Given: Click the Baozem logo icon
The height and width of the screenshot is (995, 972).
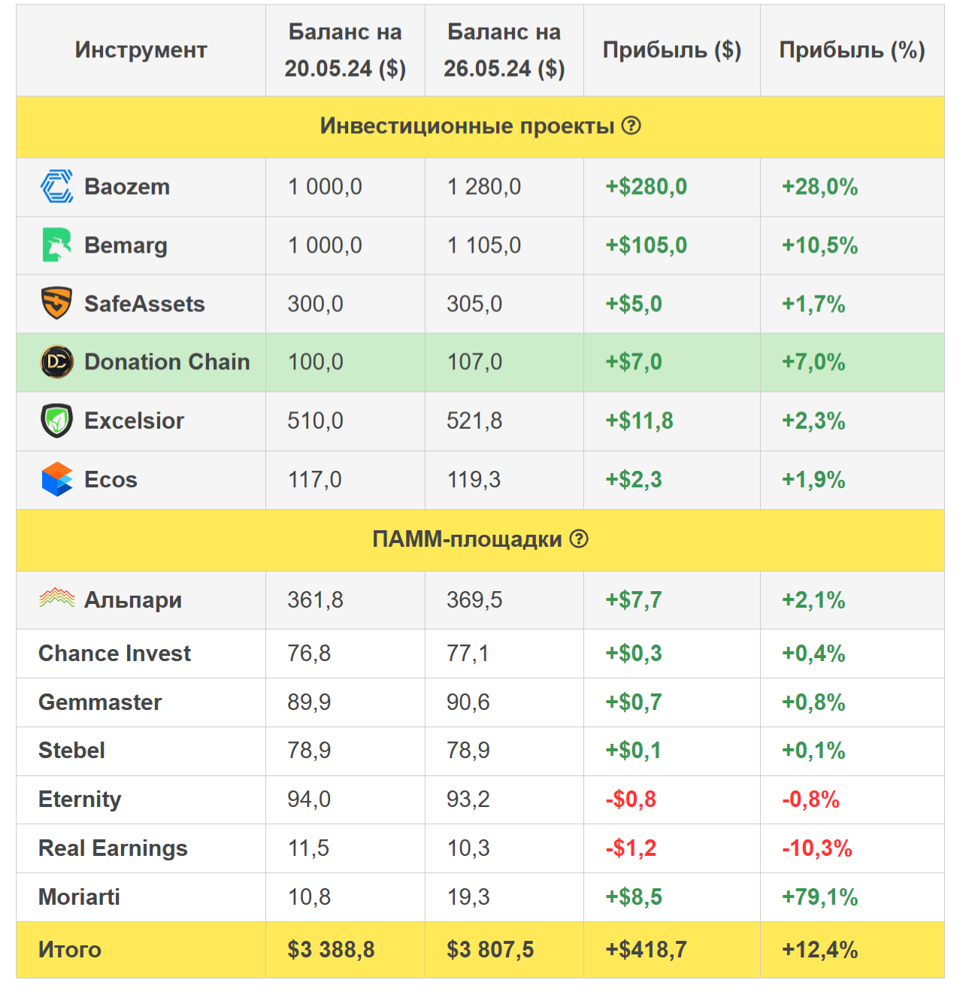Looking at the screenshot, I should [56, 187].
